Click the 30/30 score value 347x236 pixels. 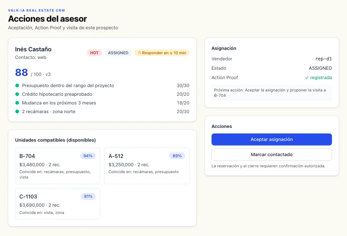(x=183, y=85)
